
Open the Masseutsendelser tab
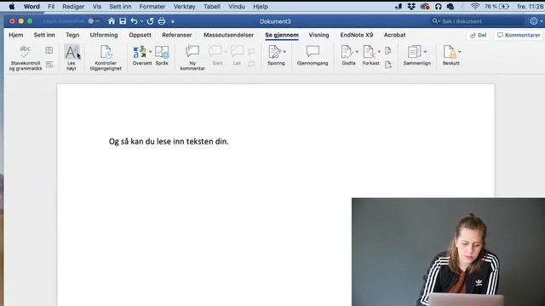click(x=229, y=35)
